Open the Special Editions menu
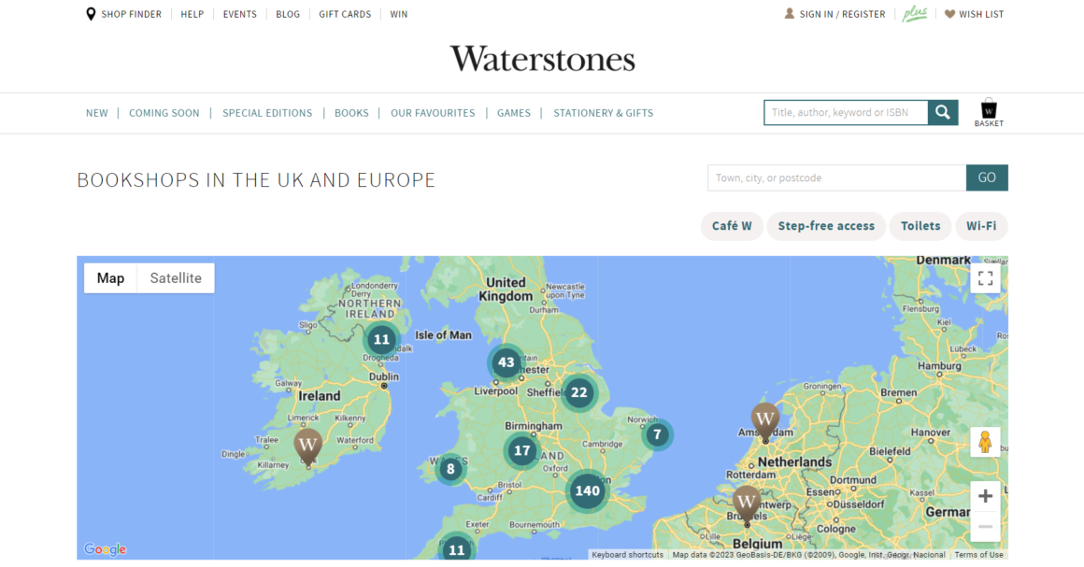The image size is (1084, 567). 267,113
